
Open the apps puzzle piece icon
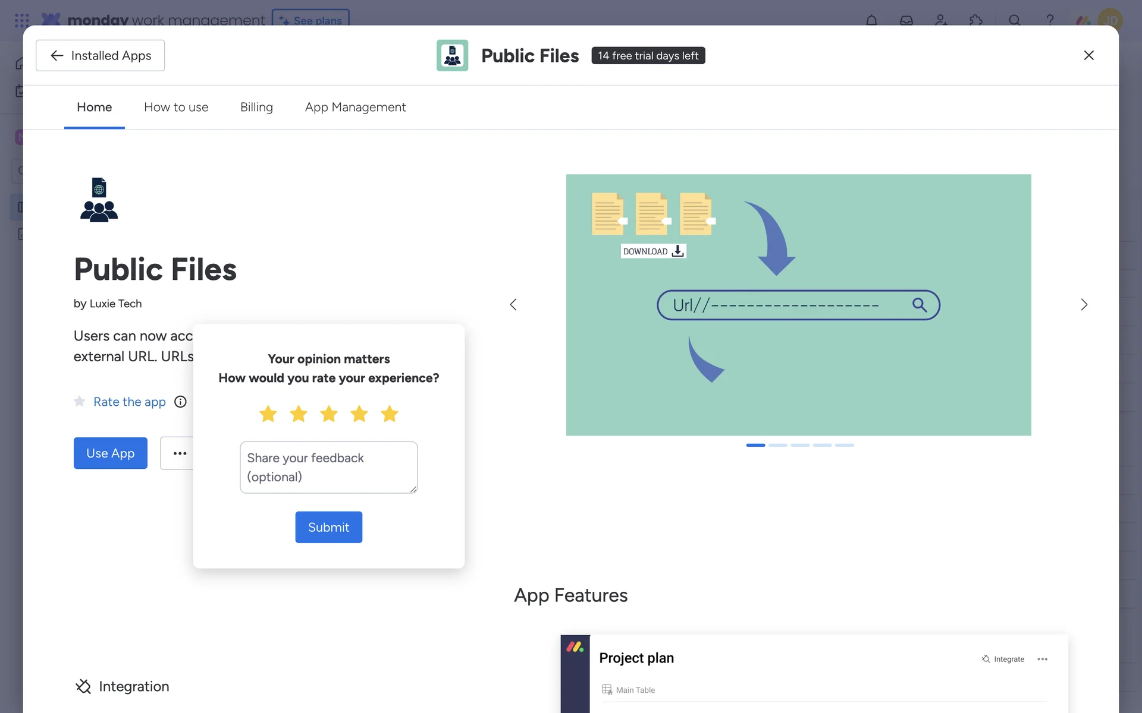975,20
